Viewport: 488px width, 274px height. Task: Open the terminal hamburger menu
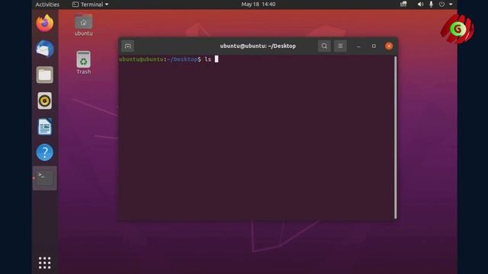coord(340,46)
